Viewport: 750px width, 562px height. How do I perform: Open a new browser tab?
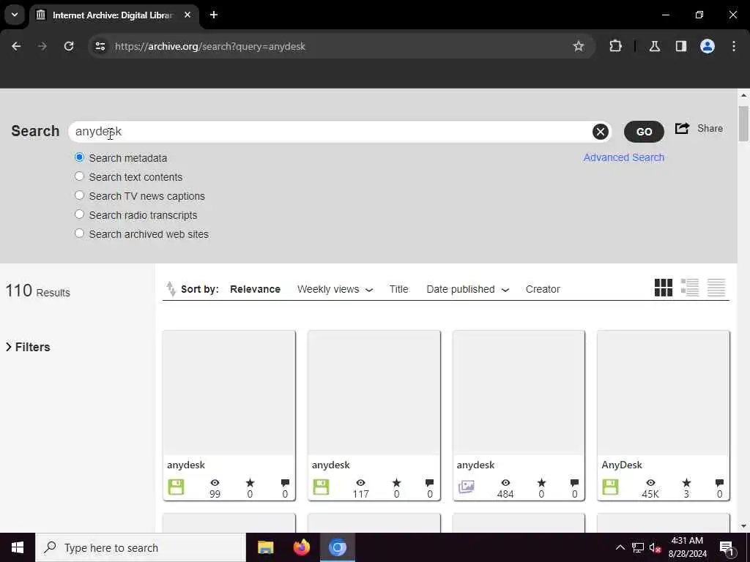coord(214,15)
